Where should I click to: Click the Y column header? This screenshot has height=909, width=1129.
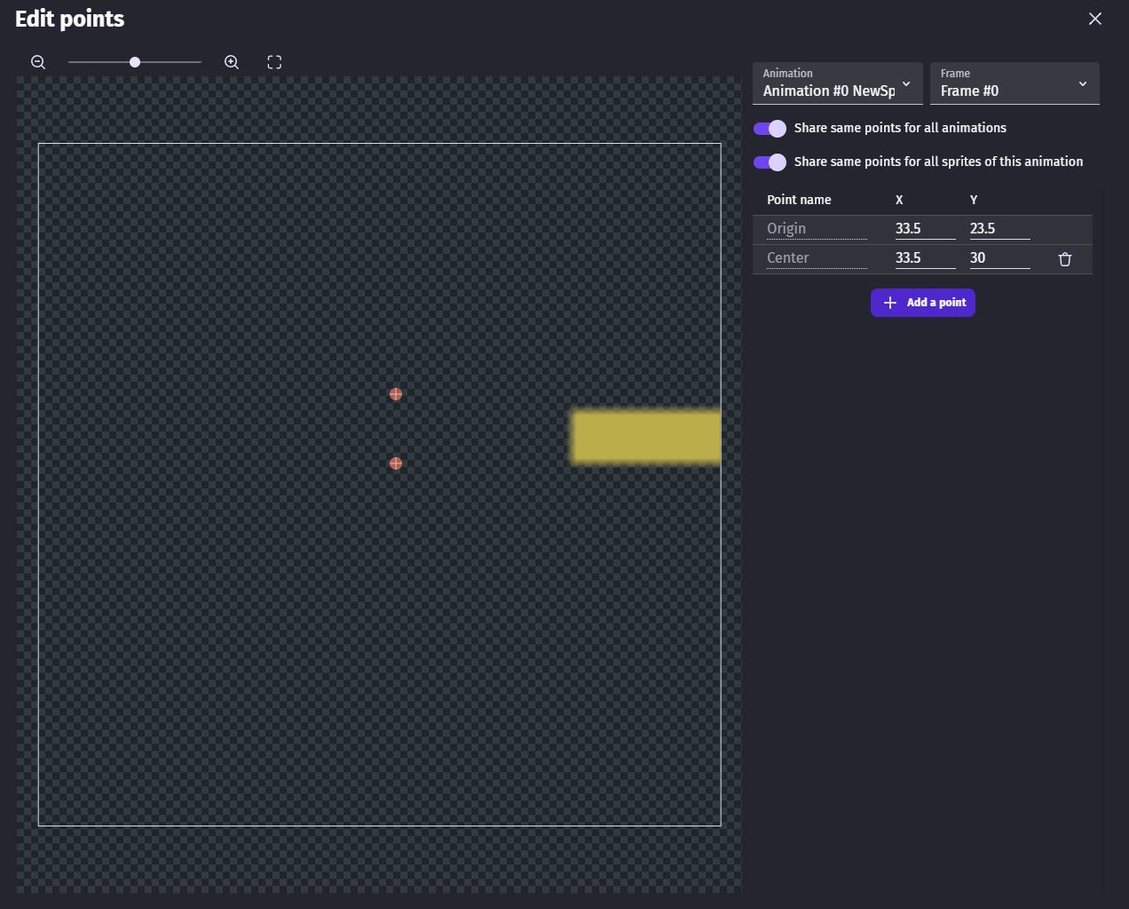pyautogui.click(x=974, y=200)
